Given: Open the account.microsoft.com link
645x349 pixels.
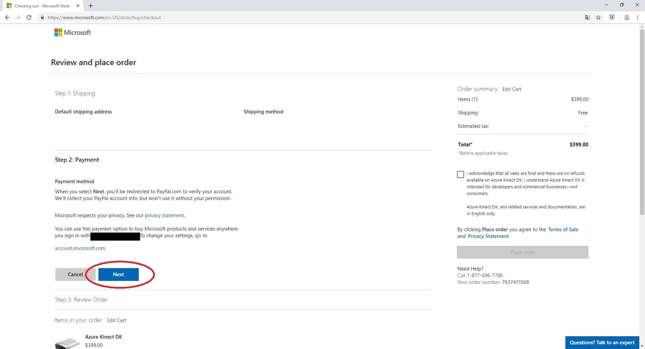Looking at the screenshot, I should pyautogui.click(x=80, y=249).
